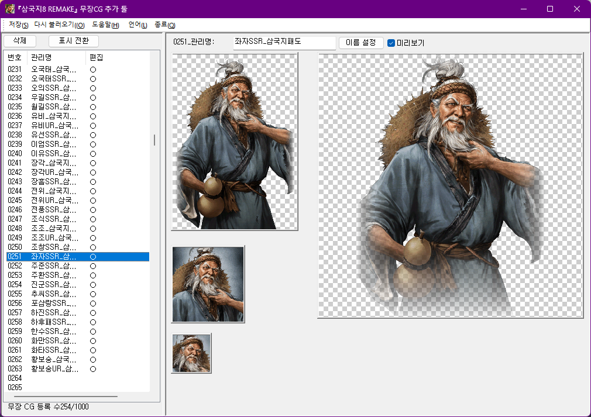Click the 무장 CG 등록 수 254/1000 status text
The width and height of the screenshot is (591, 417).
pyautogui.click(x=48, y=407)
